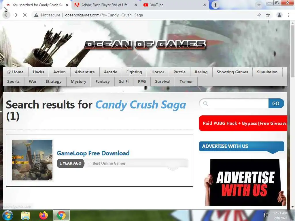295x221 pixels.
Task: Open the RPG category
Action: (142, 81)
